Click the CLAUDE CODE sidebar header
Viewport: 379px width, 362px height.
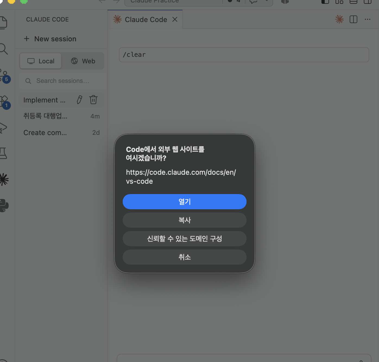click(x=48, y=20)
